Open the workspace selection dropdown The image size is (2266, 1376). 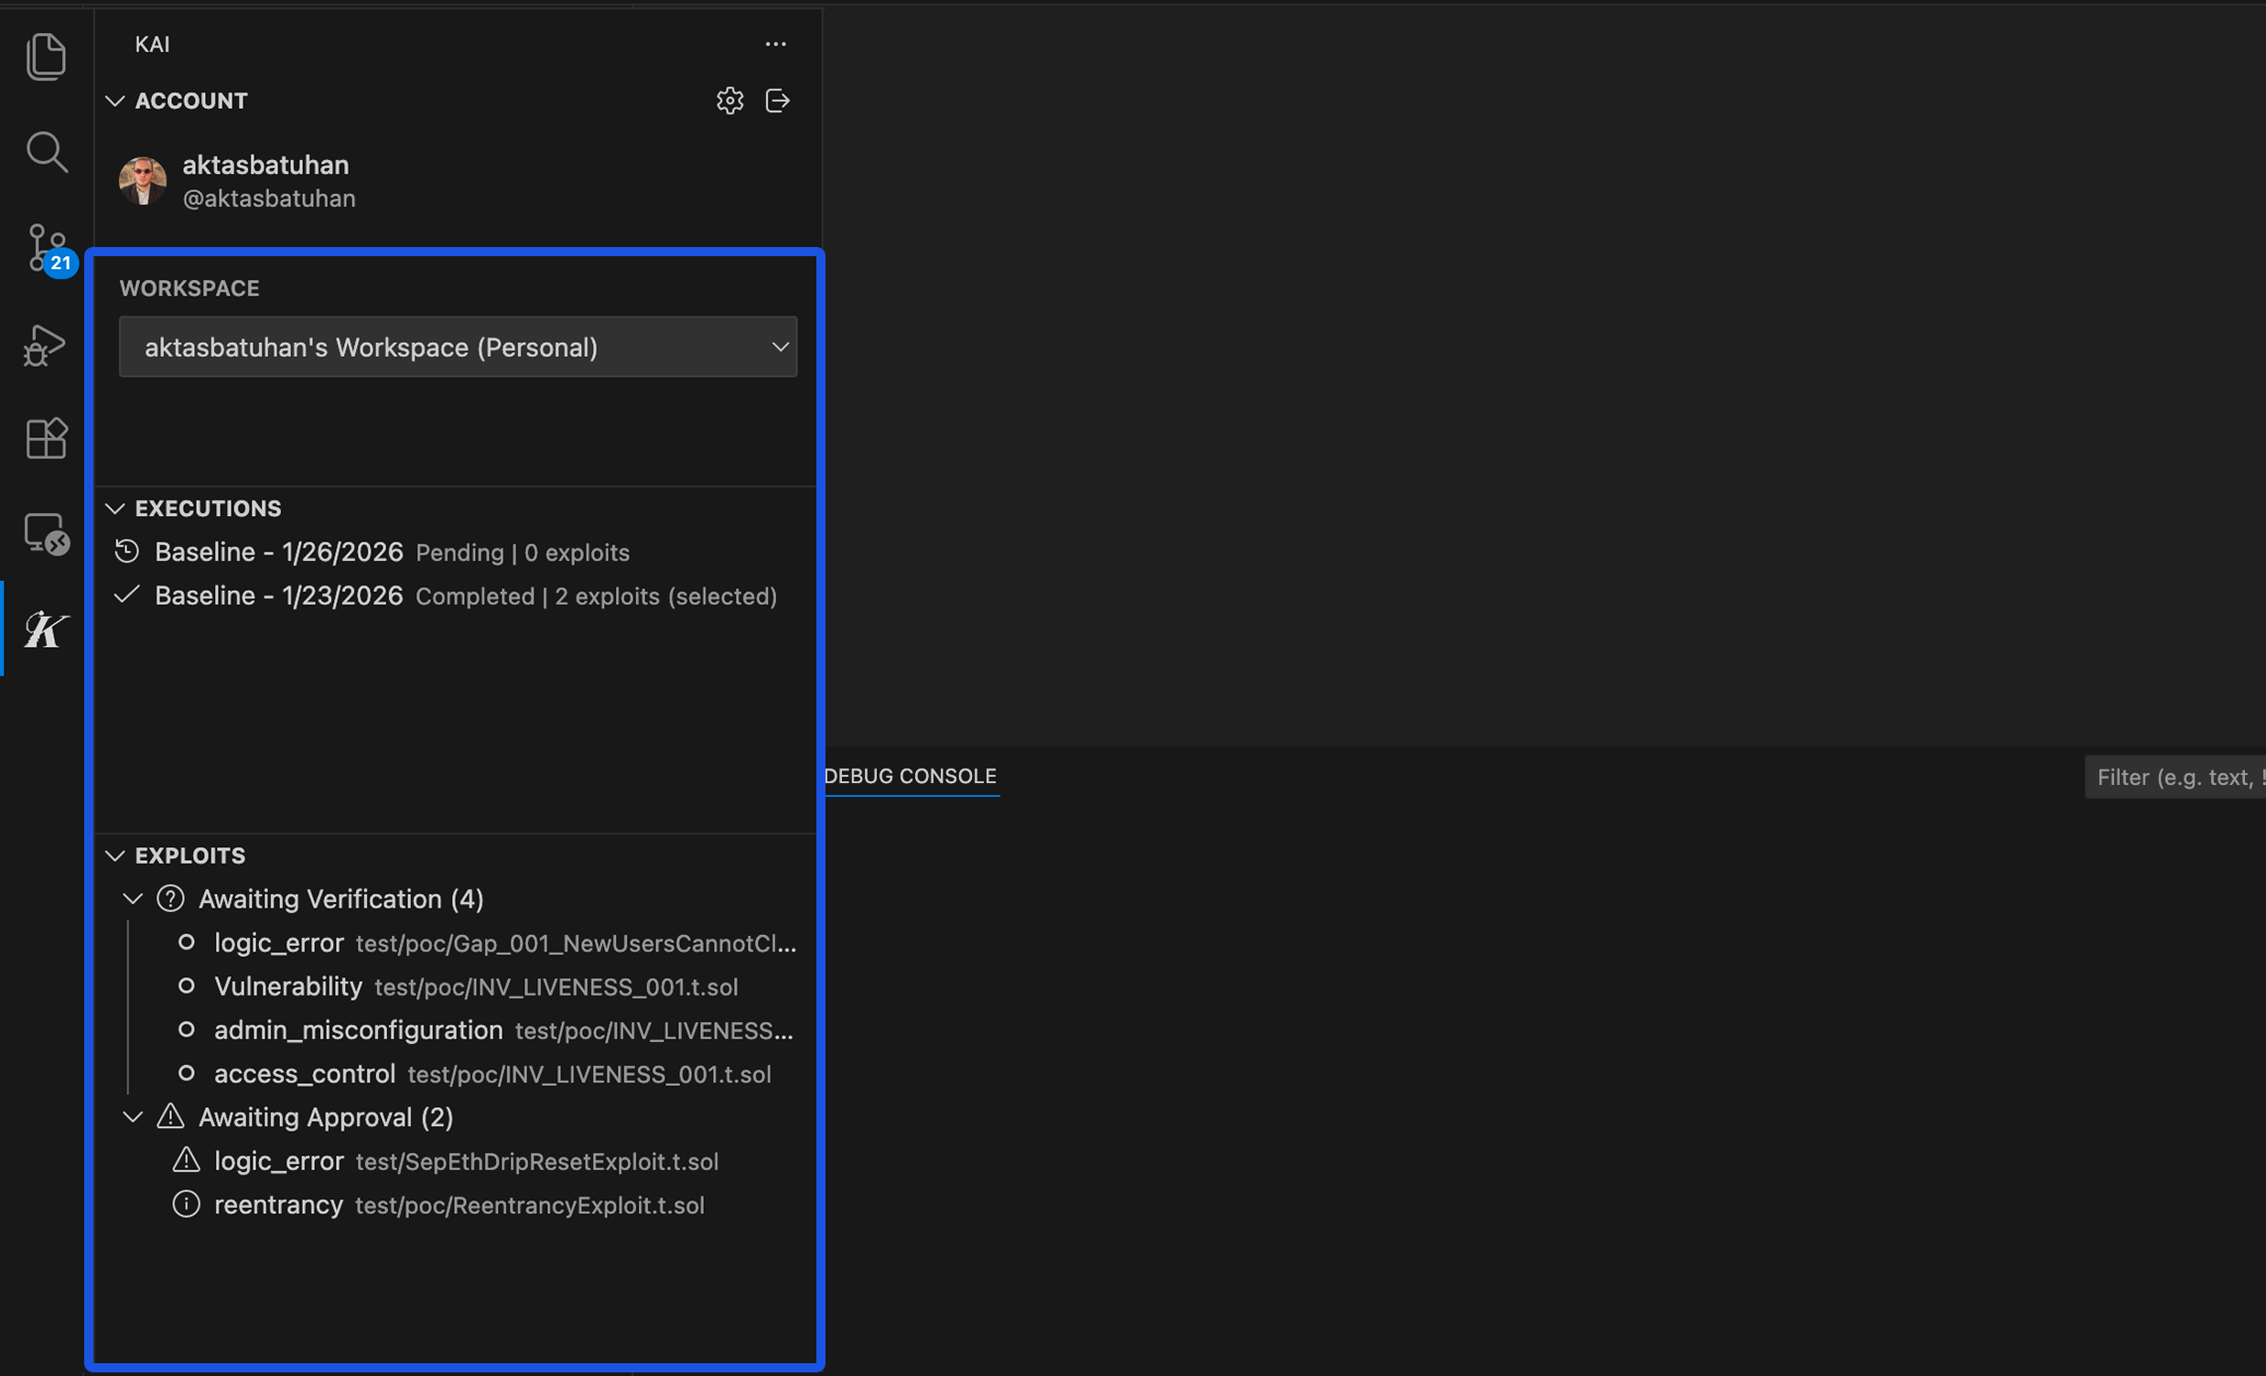pyautogui.click(x=457, y=347)
